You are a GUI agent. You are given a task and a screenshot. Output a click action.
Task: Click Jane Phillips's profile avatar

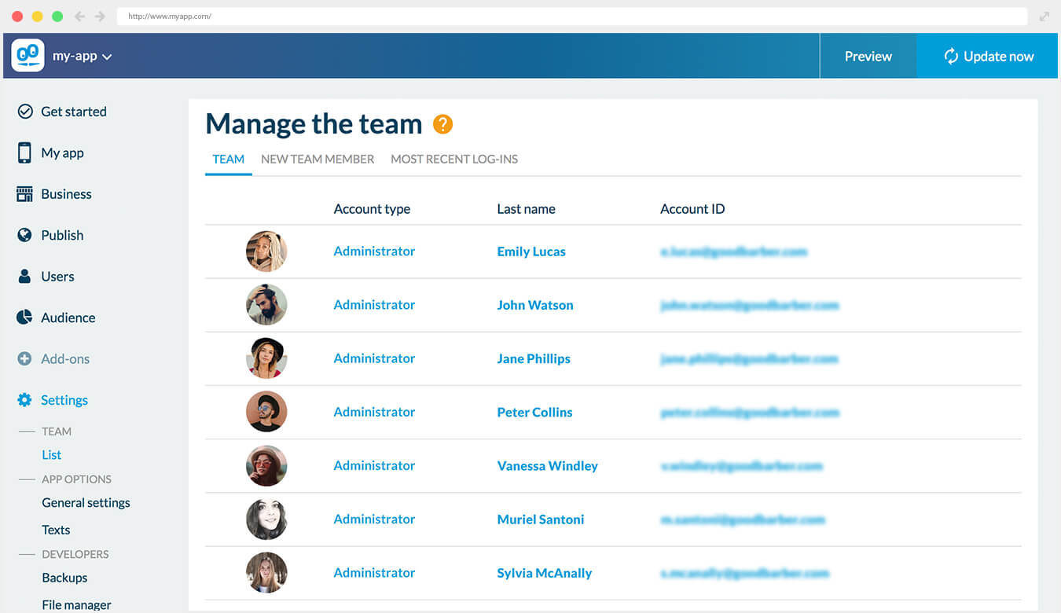tap(266, 358)
